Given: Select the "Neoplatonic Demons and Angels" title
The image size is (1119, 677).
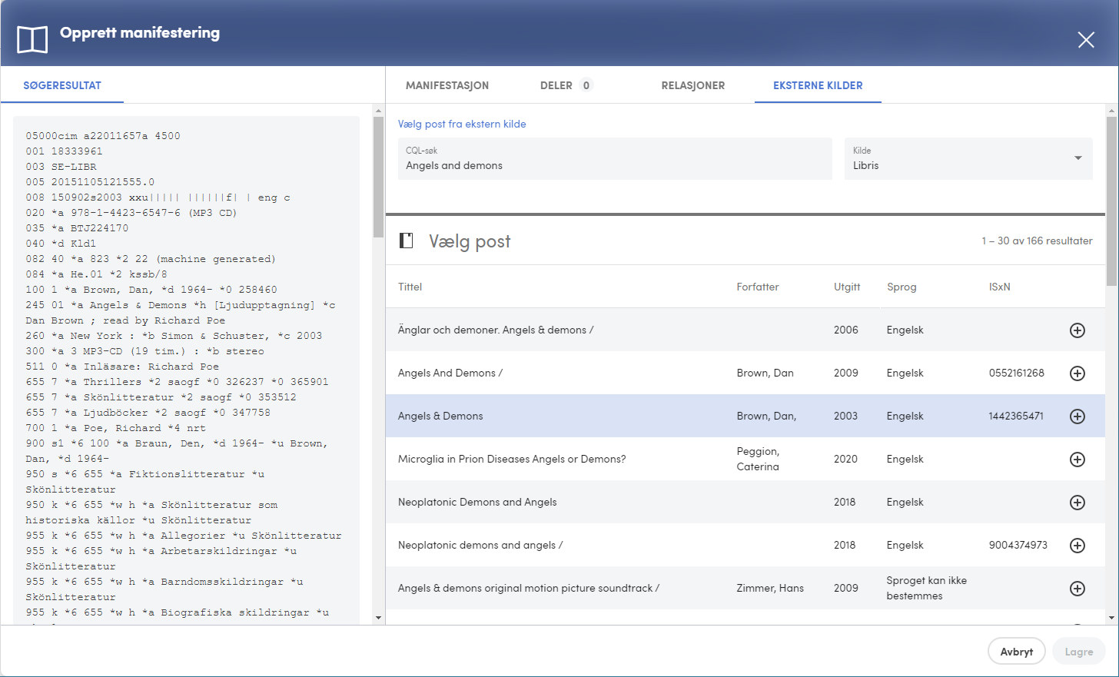Looking at the screenshot, I should point(477,502).
